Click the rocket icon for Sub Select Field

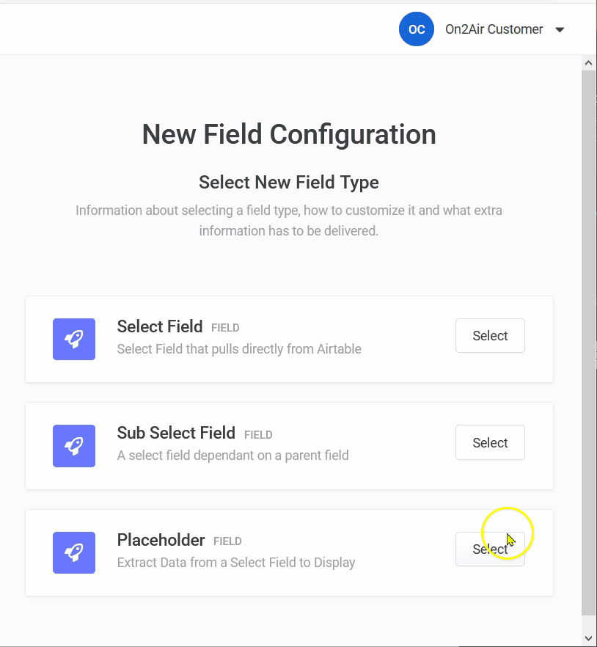(x=73, y=446)
